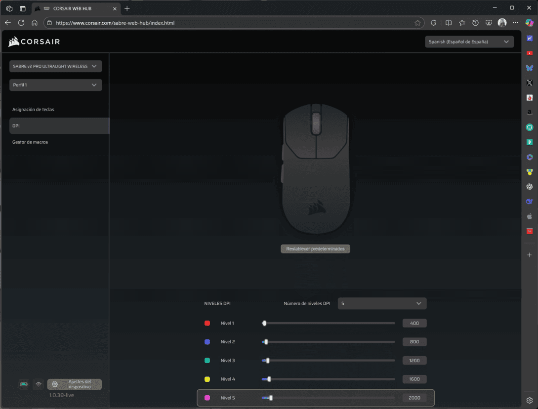Bookmark the page using the star icon

[x=417, y=23]
